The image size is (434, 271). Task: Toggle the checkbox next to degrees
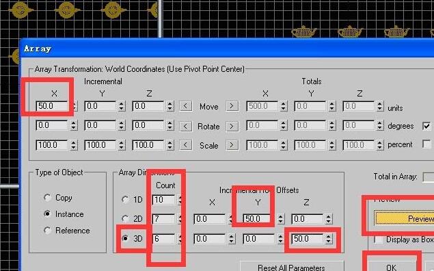(426, 126)
